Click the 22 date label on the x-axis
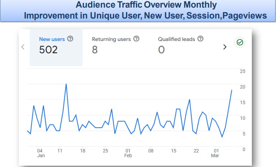 (196, 151)
